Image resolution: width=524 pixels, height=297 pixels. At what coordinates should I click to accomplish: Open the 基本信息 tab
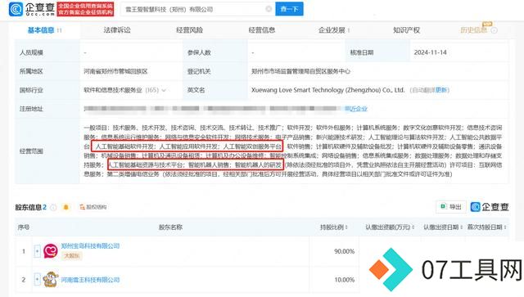(x=41, y=30)
